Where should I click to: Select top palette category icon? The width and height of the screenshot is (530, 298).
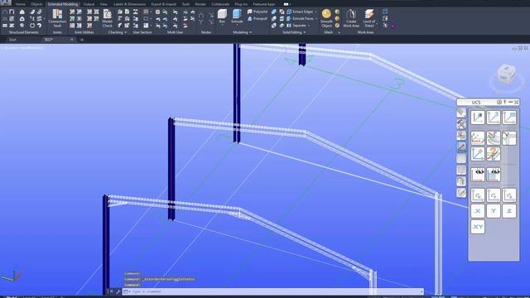pos(461,113)
